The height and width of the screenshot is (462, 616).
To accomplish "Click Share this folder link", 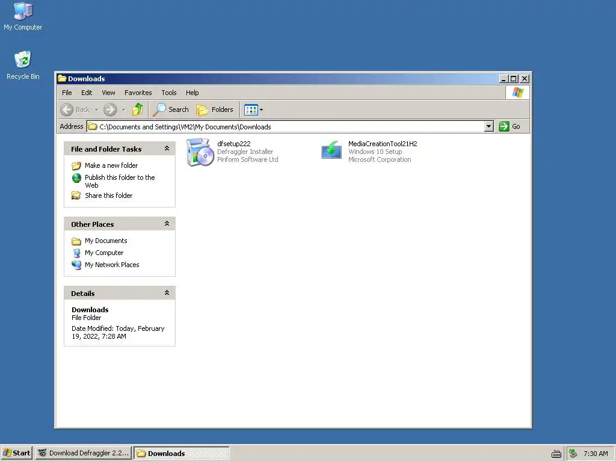I will [x=108, y=196].
